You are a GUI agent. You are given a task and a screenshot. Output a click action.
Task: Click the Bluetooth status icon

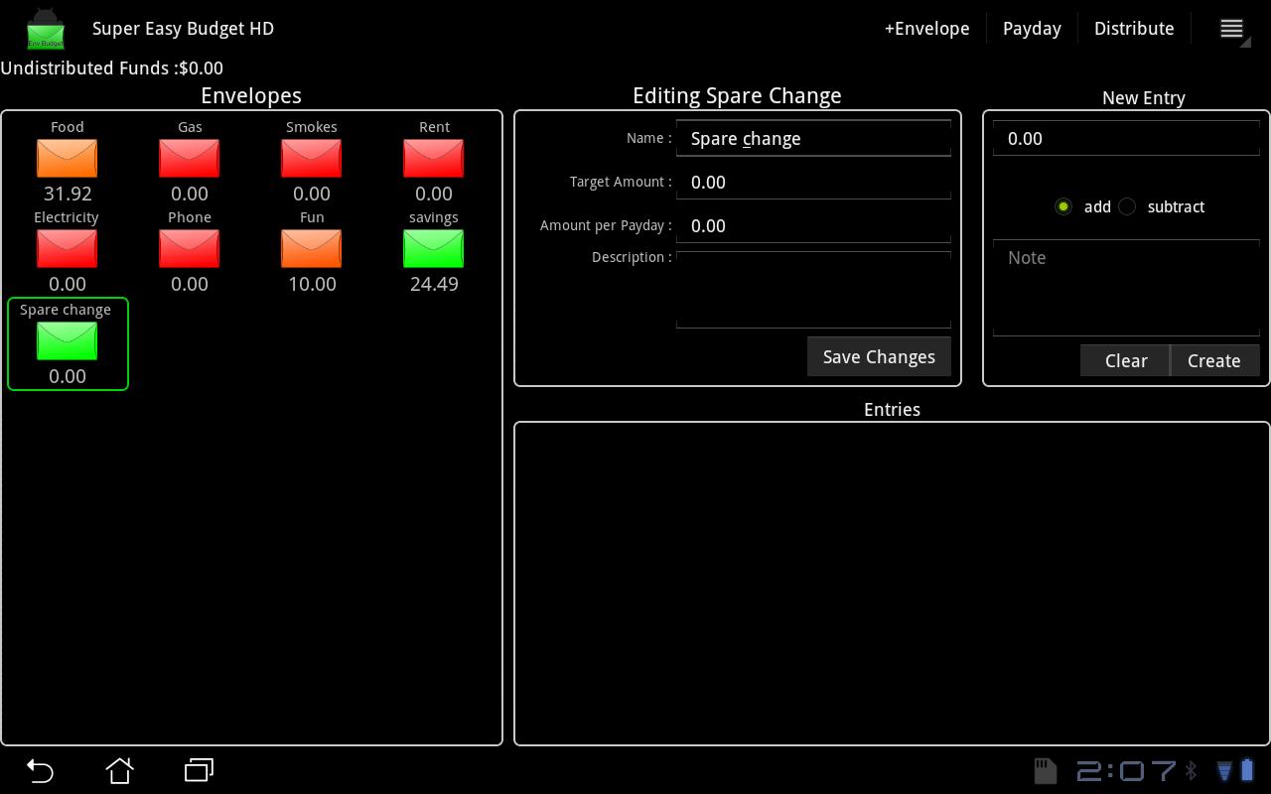pos(1192,770)
